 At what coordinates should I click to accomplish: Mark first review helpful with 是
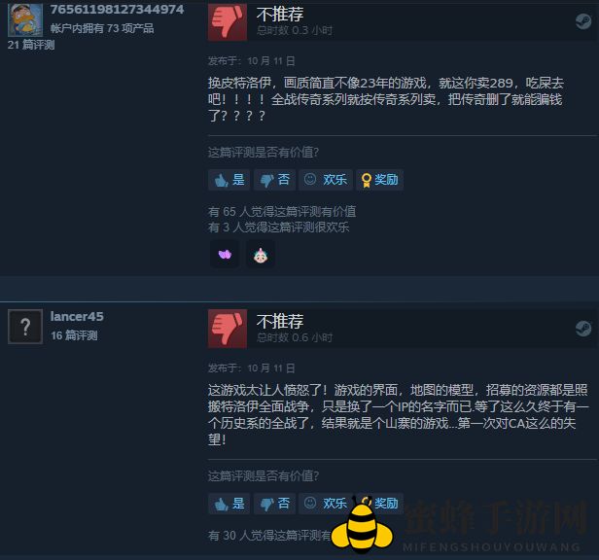229,180
